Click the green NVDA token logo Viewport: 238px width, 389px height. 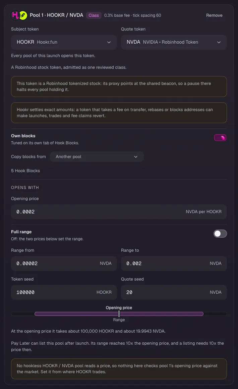[23, 15]
